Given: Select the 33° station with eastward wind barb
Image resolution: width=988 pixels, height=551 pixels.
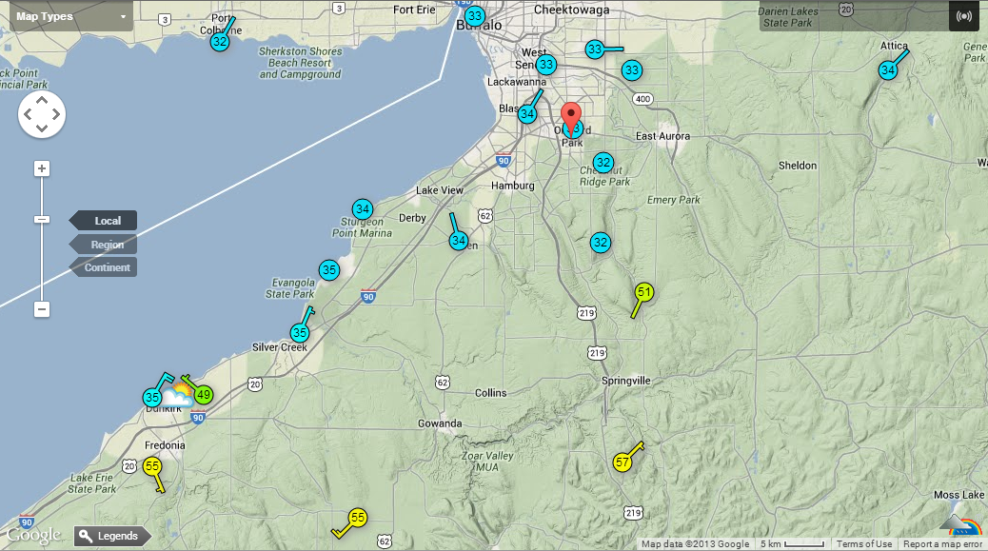Looking at the screenshot, I should pyautogui.click(x=595, y=49).
